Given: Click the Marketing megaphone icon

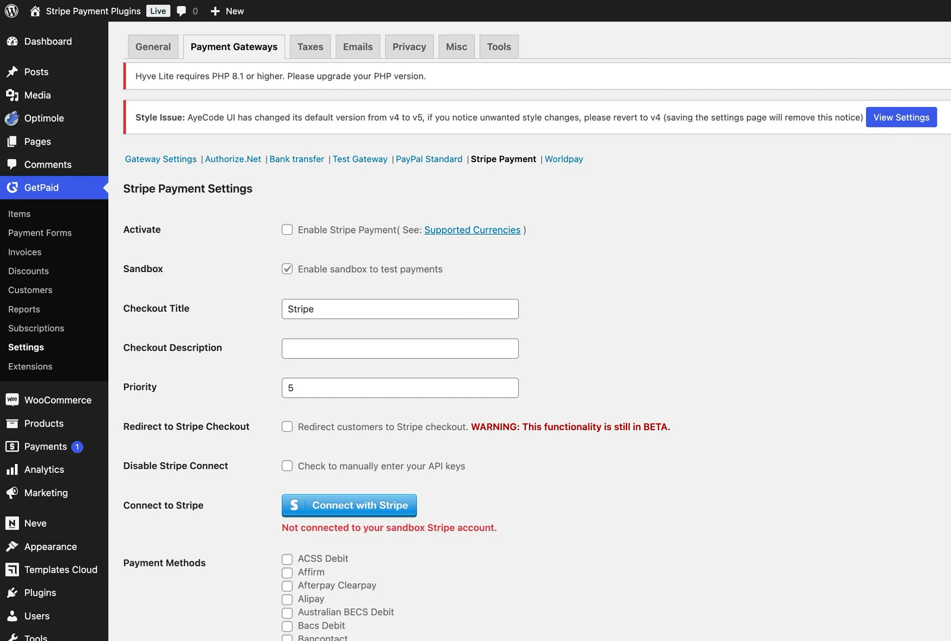Looking at the screenshot, I should (x=12, y=493).
